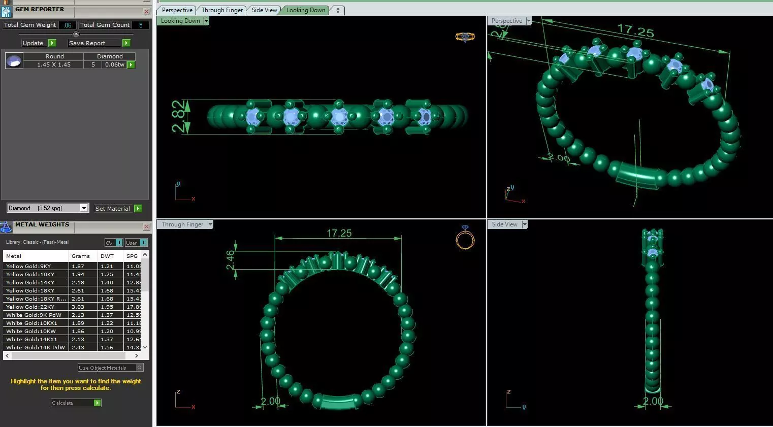Select the Yellow Gold:10KY row
This screenshot has height=427, width=773.
pos(73,274)
